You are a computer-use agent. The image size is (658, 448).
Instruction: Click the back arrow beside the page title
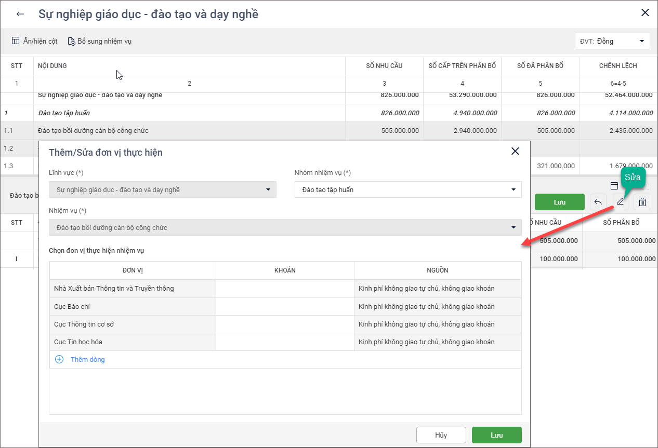pos(20,14)
